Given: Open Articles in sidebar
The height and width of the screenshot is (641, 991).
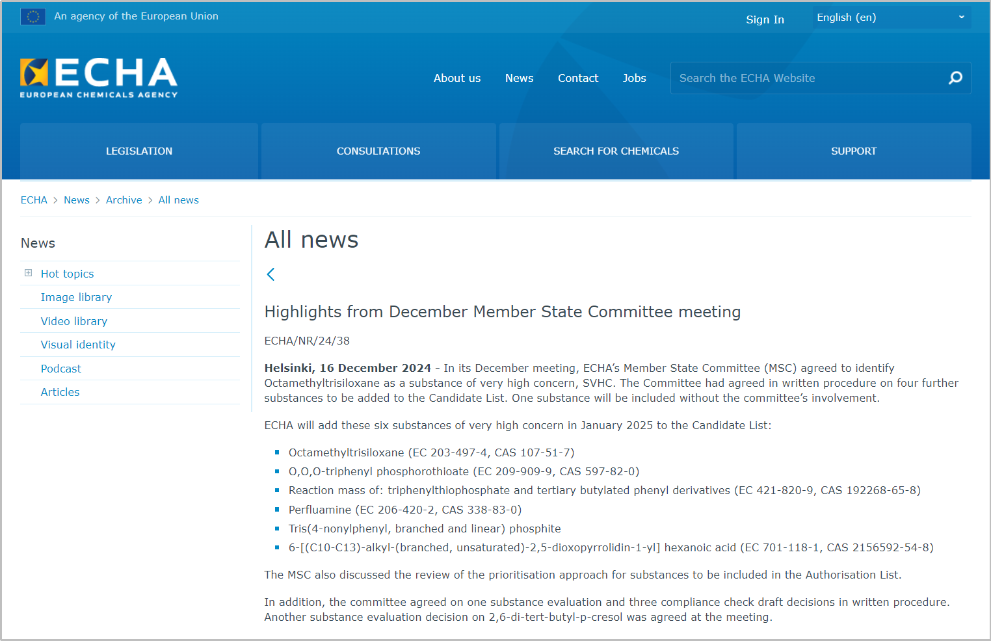Looking at the screenshot, I should point(60,392).
